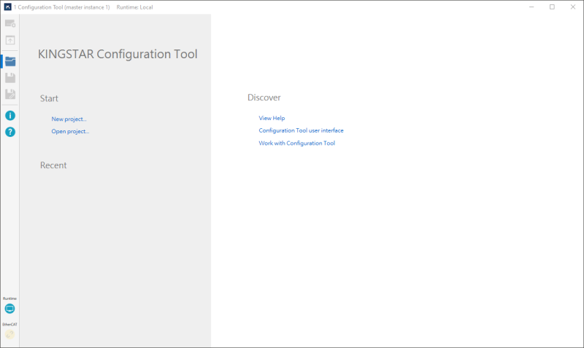Screen dimensions: 584x348
Task: Click the card-with-gear icon in the sidebar
Action: [10, 24]
